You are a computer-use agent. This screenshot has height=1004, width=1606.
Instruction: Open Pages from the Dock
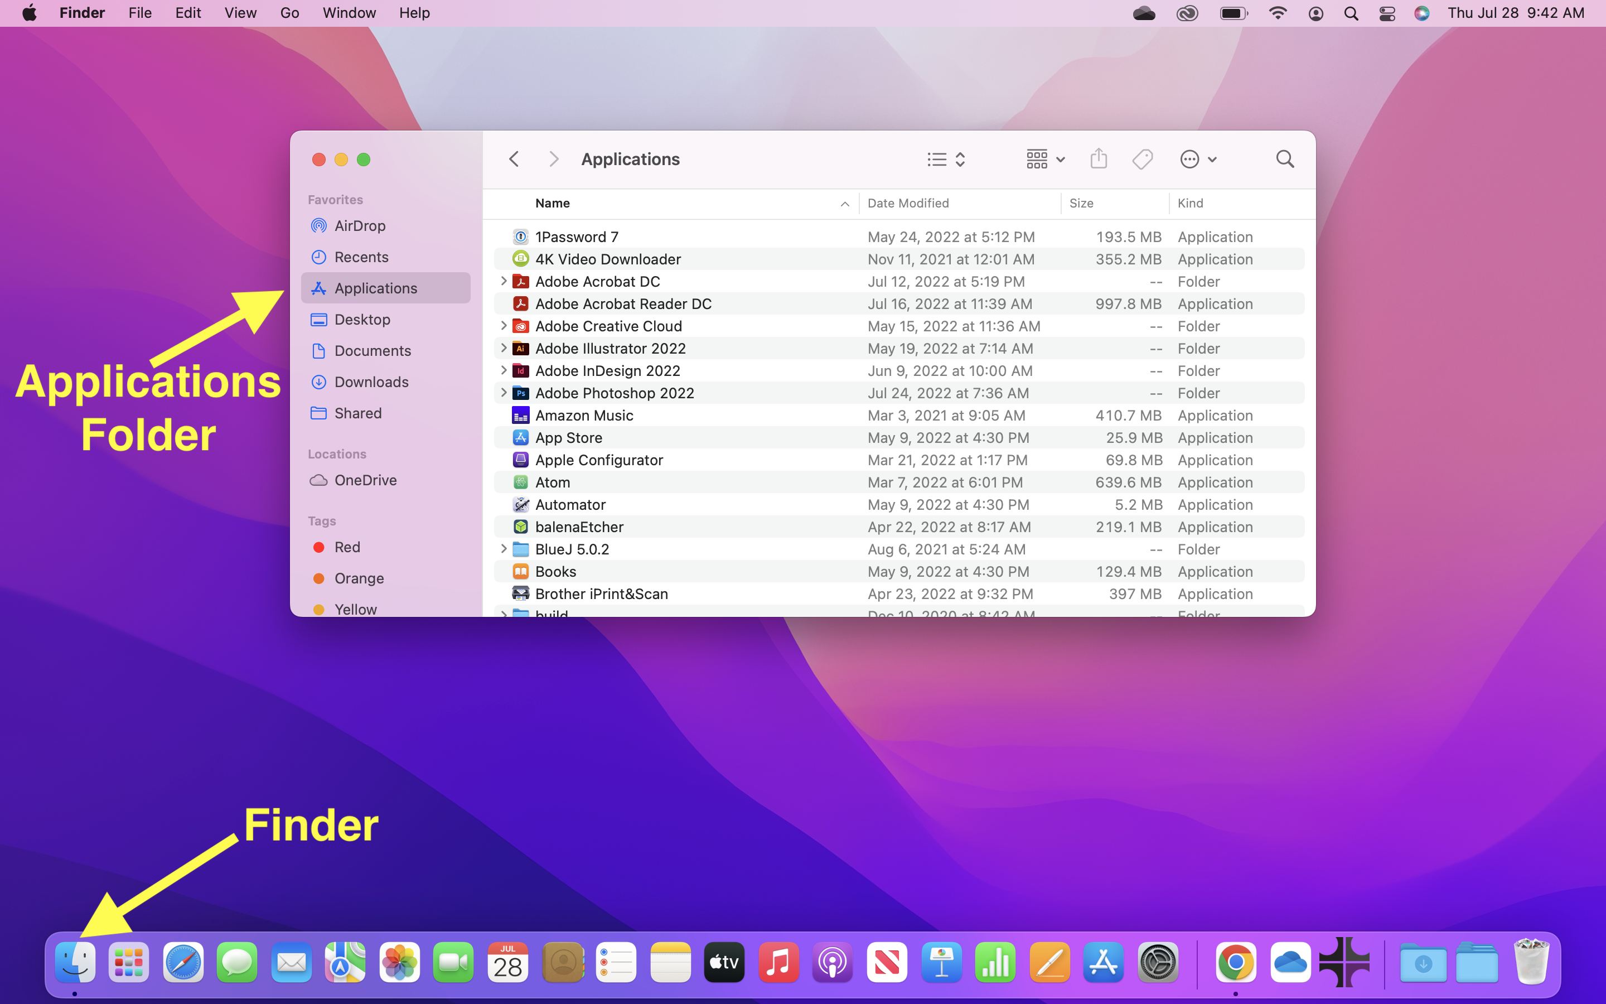point(1049,962)
